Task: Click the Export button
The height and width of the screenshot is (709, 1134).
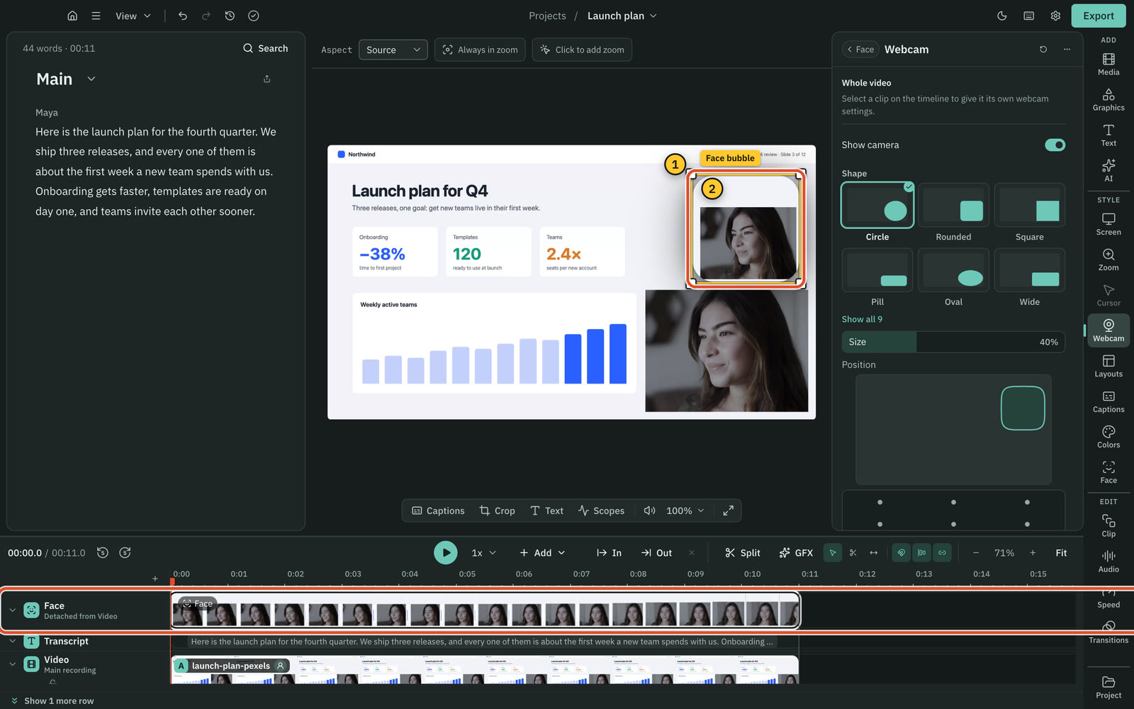Action: click(x=1098, y=16)
